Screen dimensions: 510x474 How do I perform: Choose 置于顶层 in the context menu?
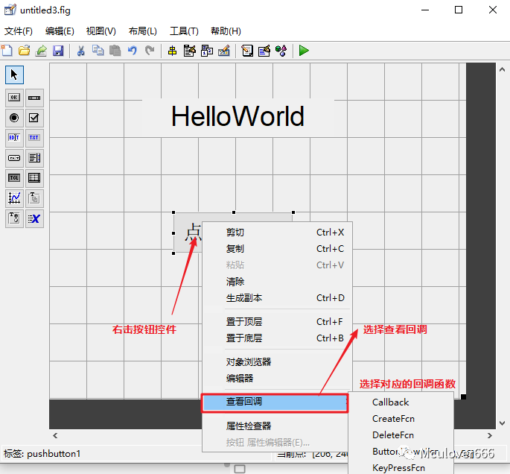click(x=277, y=322)
